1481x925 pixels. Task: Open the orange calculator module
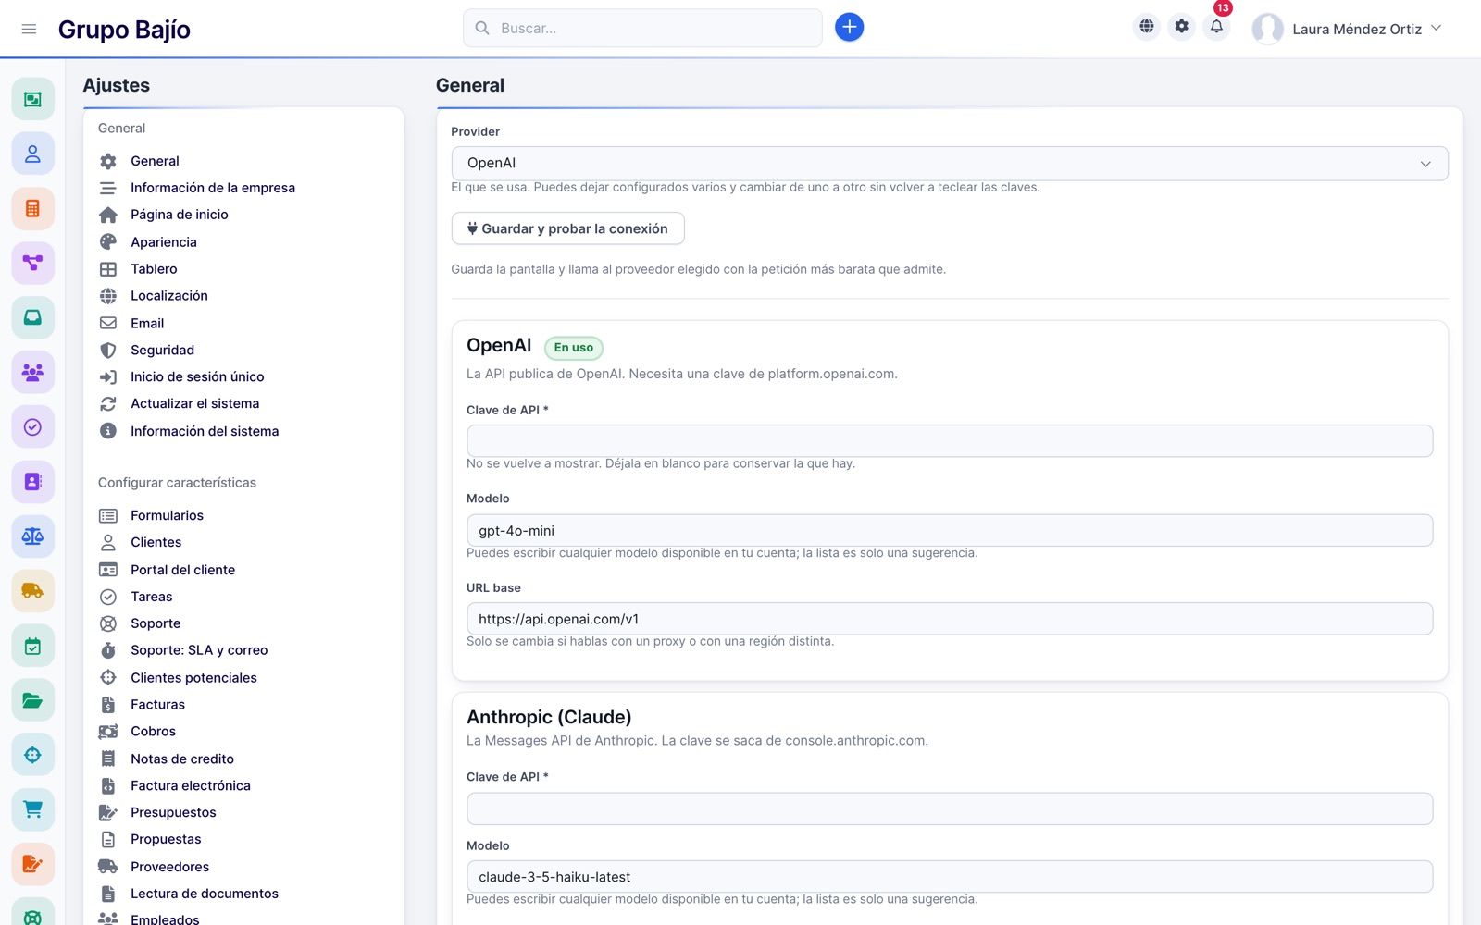click(x=32, y=208)
